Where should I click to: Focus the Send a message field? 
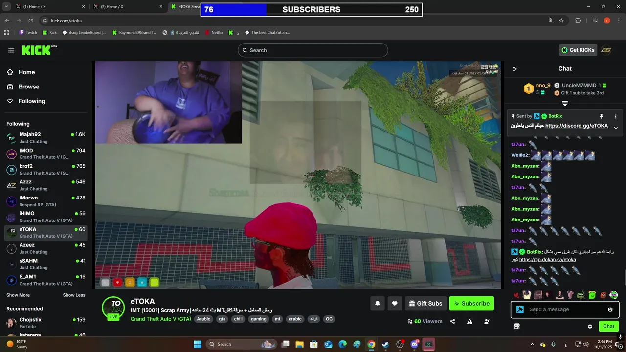pos(565,309)
